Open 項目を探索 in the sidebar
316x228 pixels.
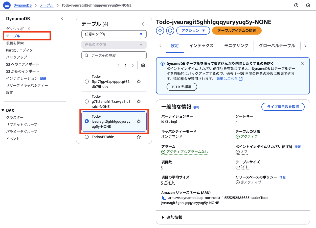tap(15, 43)
